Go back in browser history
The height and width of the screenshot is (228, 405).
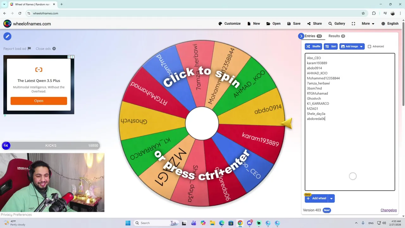click(4, 13)
